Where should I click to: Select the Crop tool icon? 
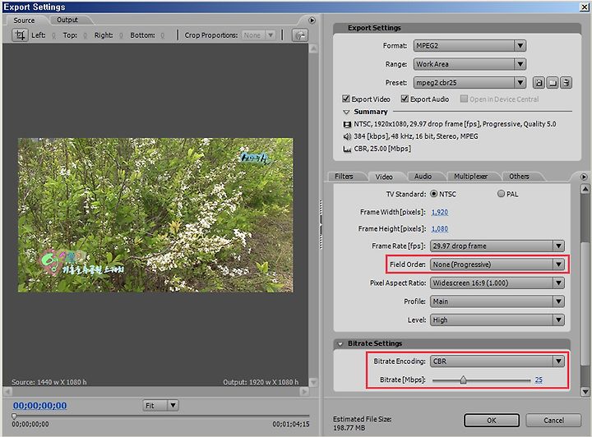point(20,35)
